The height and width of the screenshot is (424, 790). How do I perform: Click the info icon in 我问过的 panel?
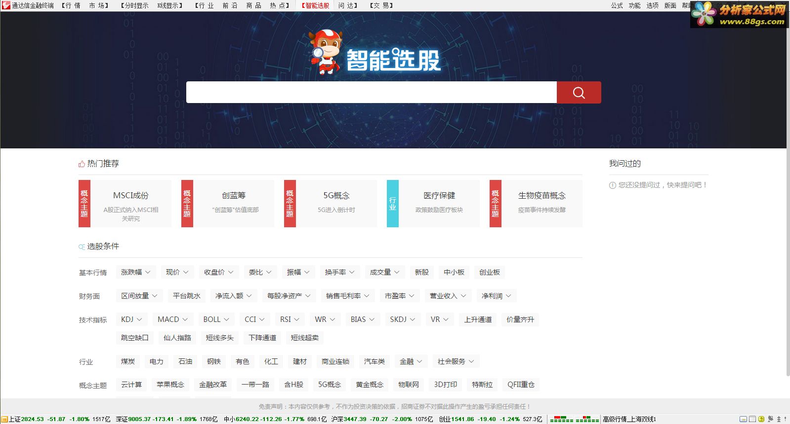(x=613, y=185)
